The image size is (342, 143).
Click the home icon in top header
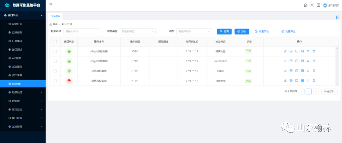click(x=306, y=5)
